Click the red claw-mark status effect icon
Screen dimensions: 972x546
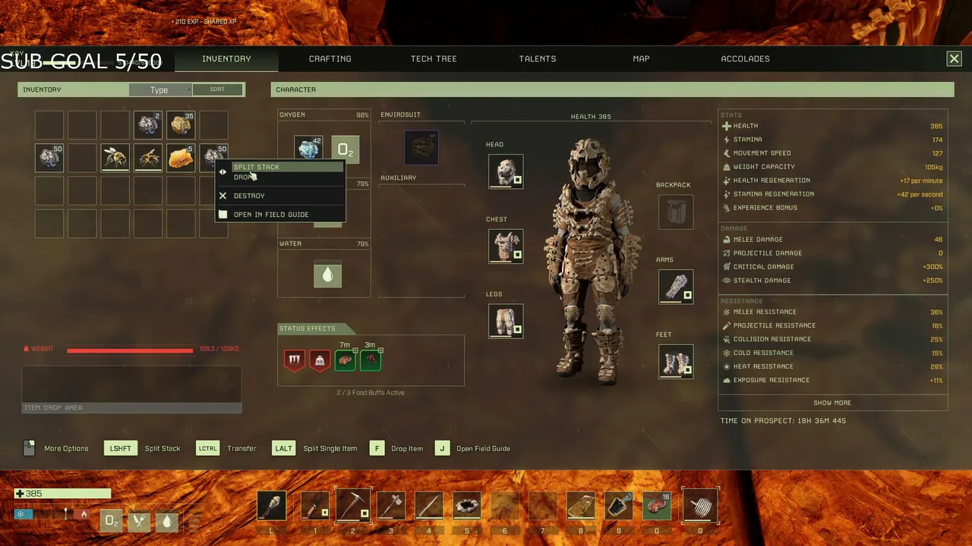click(295, 360)
